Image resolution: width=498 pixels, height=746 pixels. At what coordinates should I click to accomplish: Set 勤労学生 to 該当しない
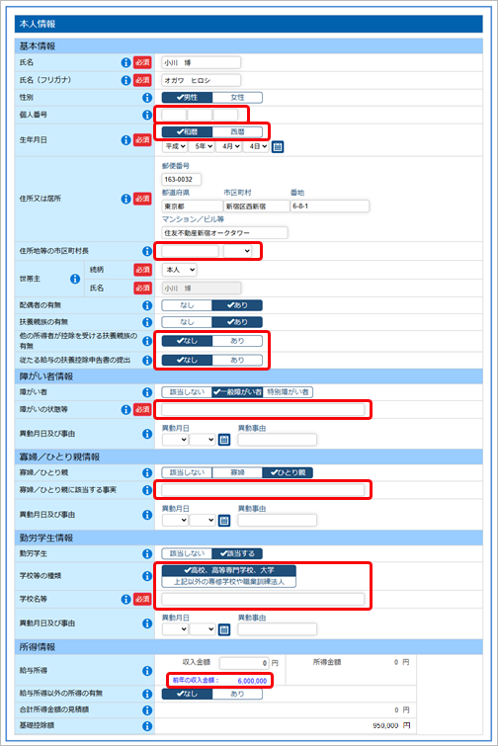187,553
